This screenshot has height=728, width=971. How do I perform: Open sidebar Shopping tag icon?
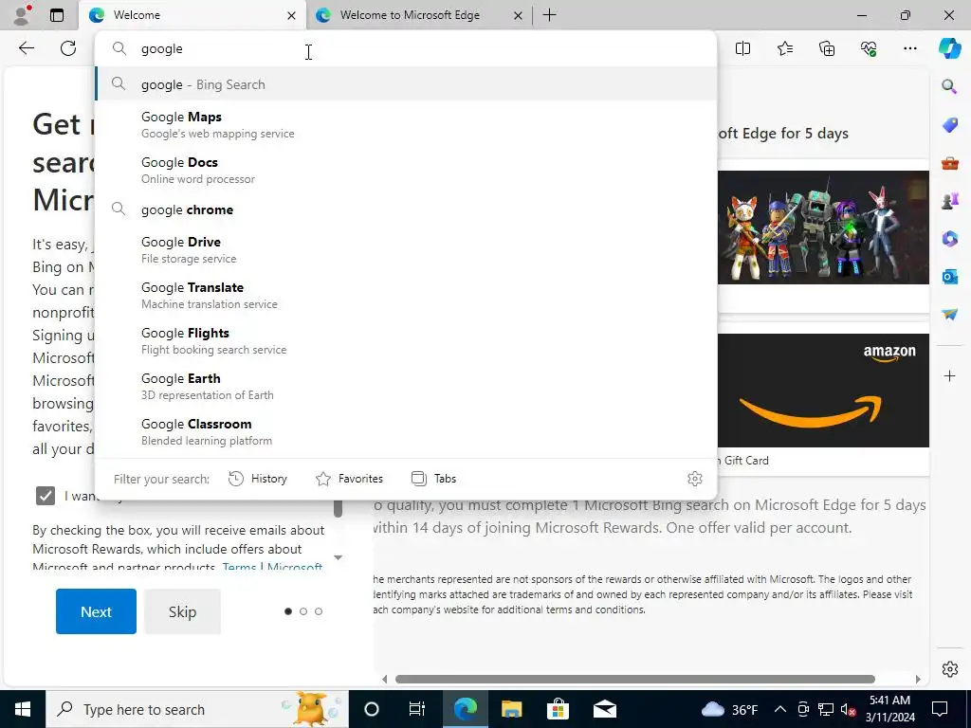coord(949,124)
